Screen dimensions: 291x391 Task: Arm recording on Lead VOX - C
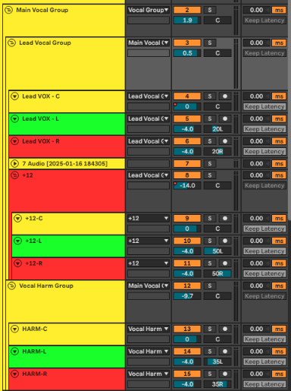225,96
